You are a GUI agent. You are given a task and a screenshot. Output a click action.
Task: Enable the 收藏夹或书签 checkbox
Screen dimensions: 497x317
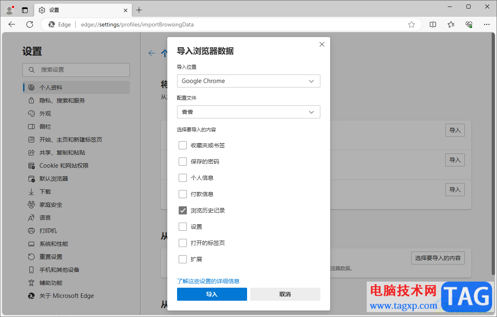[x=183, y=145]
